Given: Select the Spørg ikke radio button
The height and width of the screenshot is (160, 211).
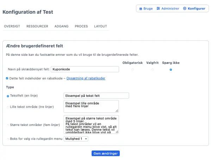Looking at the screenshot, I should click(171, 70).
